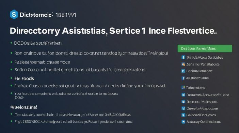Click the VBelort:ine! section heading
Screen dimensions: 239x133
tap(24, 107)
